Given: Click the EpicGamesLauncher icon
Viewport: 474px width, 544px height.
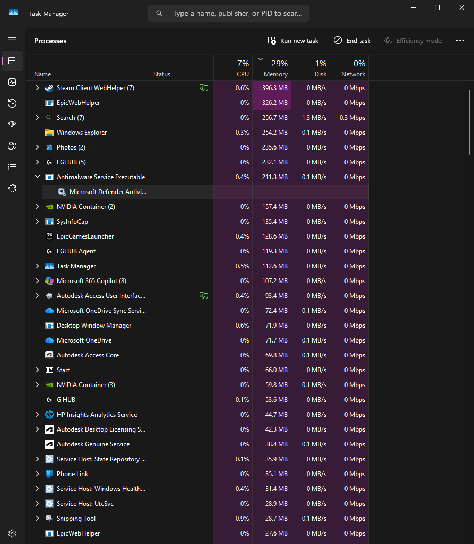Looking at the screenshot, I should tap(49, 236).
